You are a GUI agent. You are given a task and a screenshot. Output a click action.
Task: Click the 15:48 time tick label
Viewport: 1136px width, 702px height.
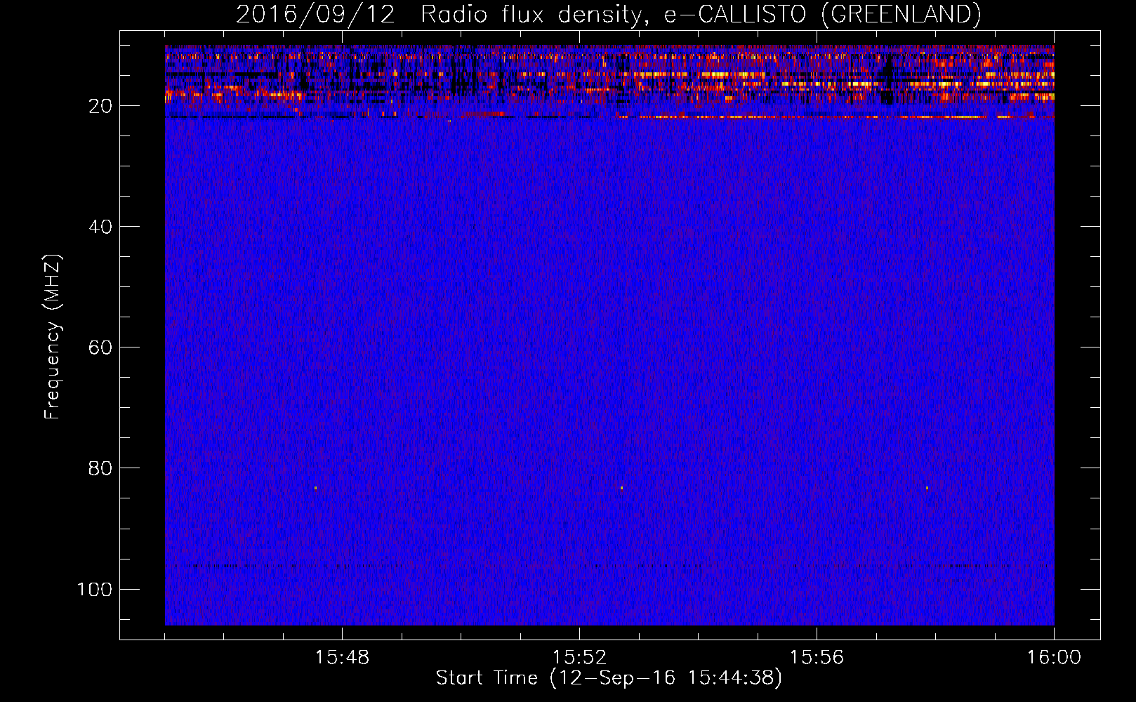pos(342,658)
